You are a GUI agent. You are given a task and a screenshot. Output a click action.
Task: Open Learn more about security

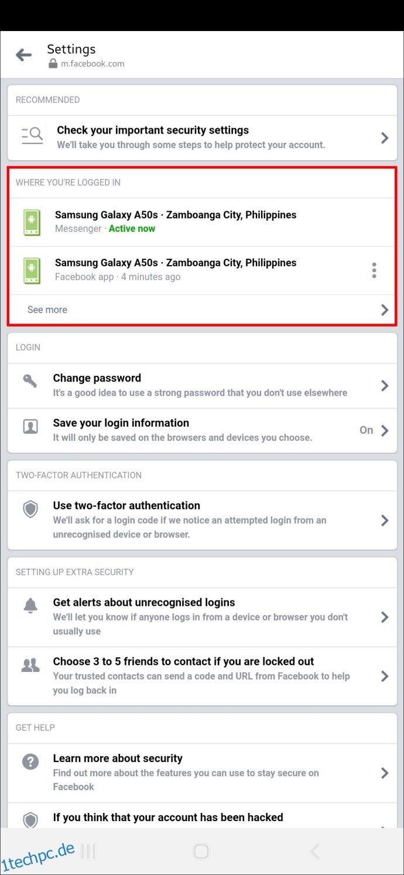tap(202, 773)
